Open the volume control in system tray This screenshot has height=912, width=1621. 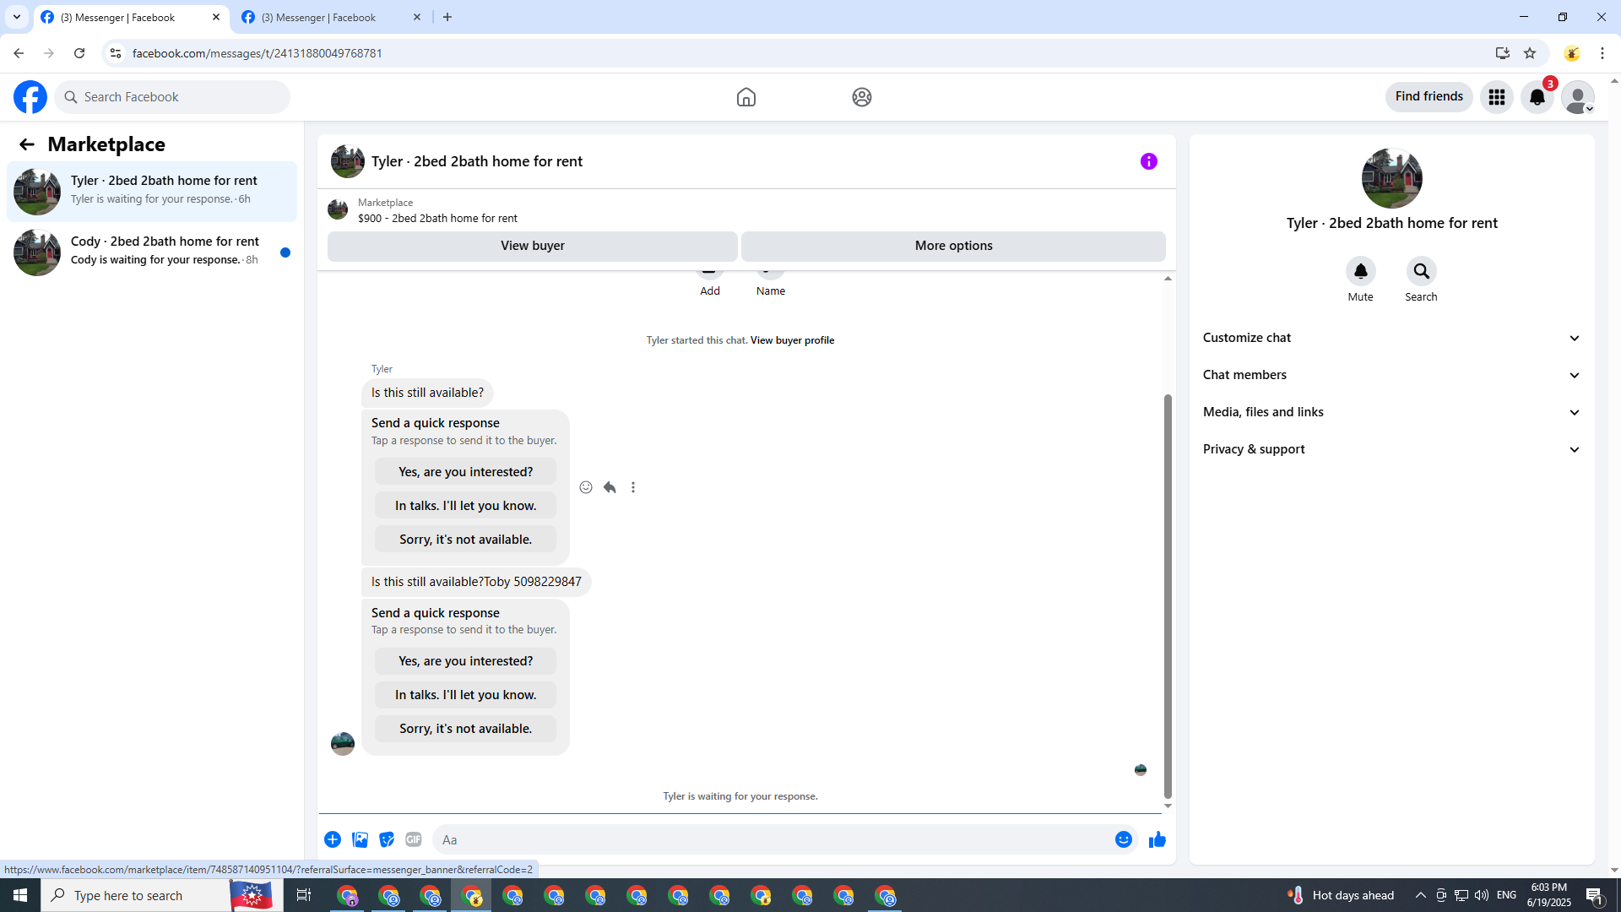click(x=1482, y=895)
